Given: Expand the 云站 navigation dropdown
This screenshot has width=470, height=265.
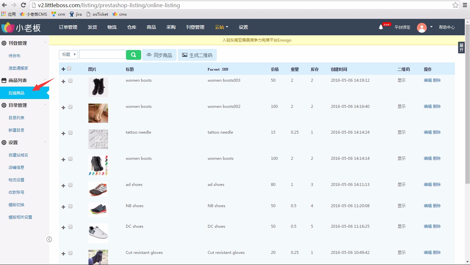Looking at the screenshot, I should [221, 27].
